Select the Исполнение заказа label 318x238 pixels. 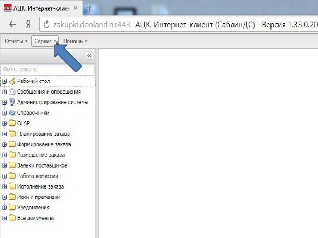[40, 186]
